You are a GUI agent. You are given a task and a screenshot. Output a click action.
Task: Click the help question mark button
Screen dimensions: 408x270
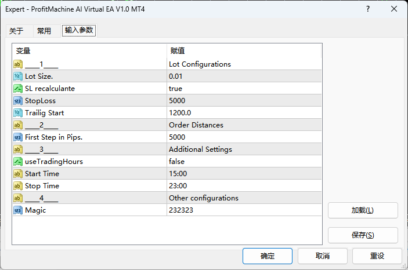(x=367, y=9)
